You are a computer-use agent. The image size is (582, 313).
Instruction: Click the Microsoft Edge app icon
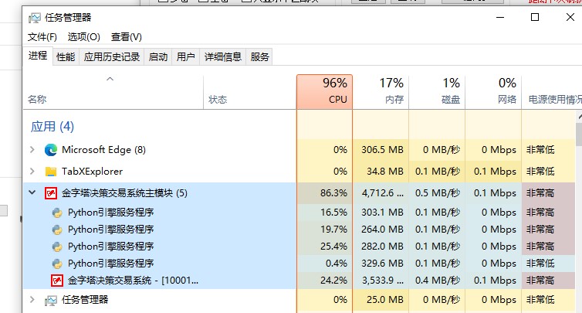tap(51, 150)
